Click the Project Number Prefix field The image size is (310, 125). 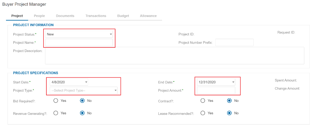click(234, 42)
